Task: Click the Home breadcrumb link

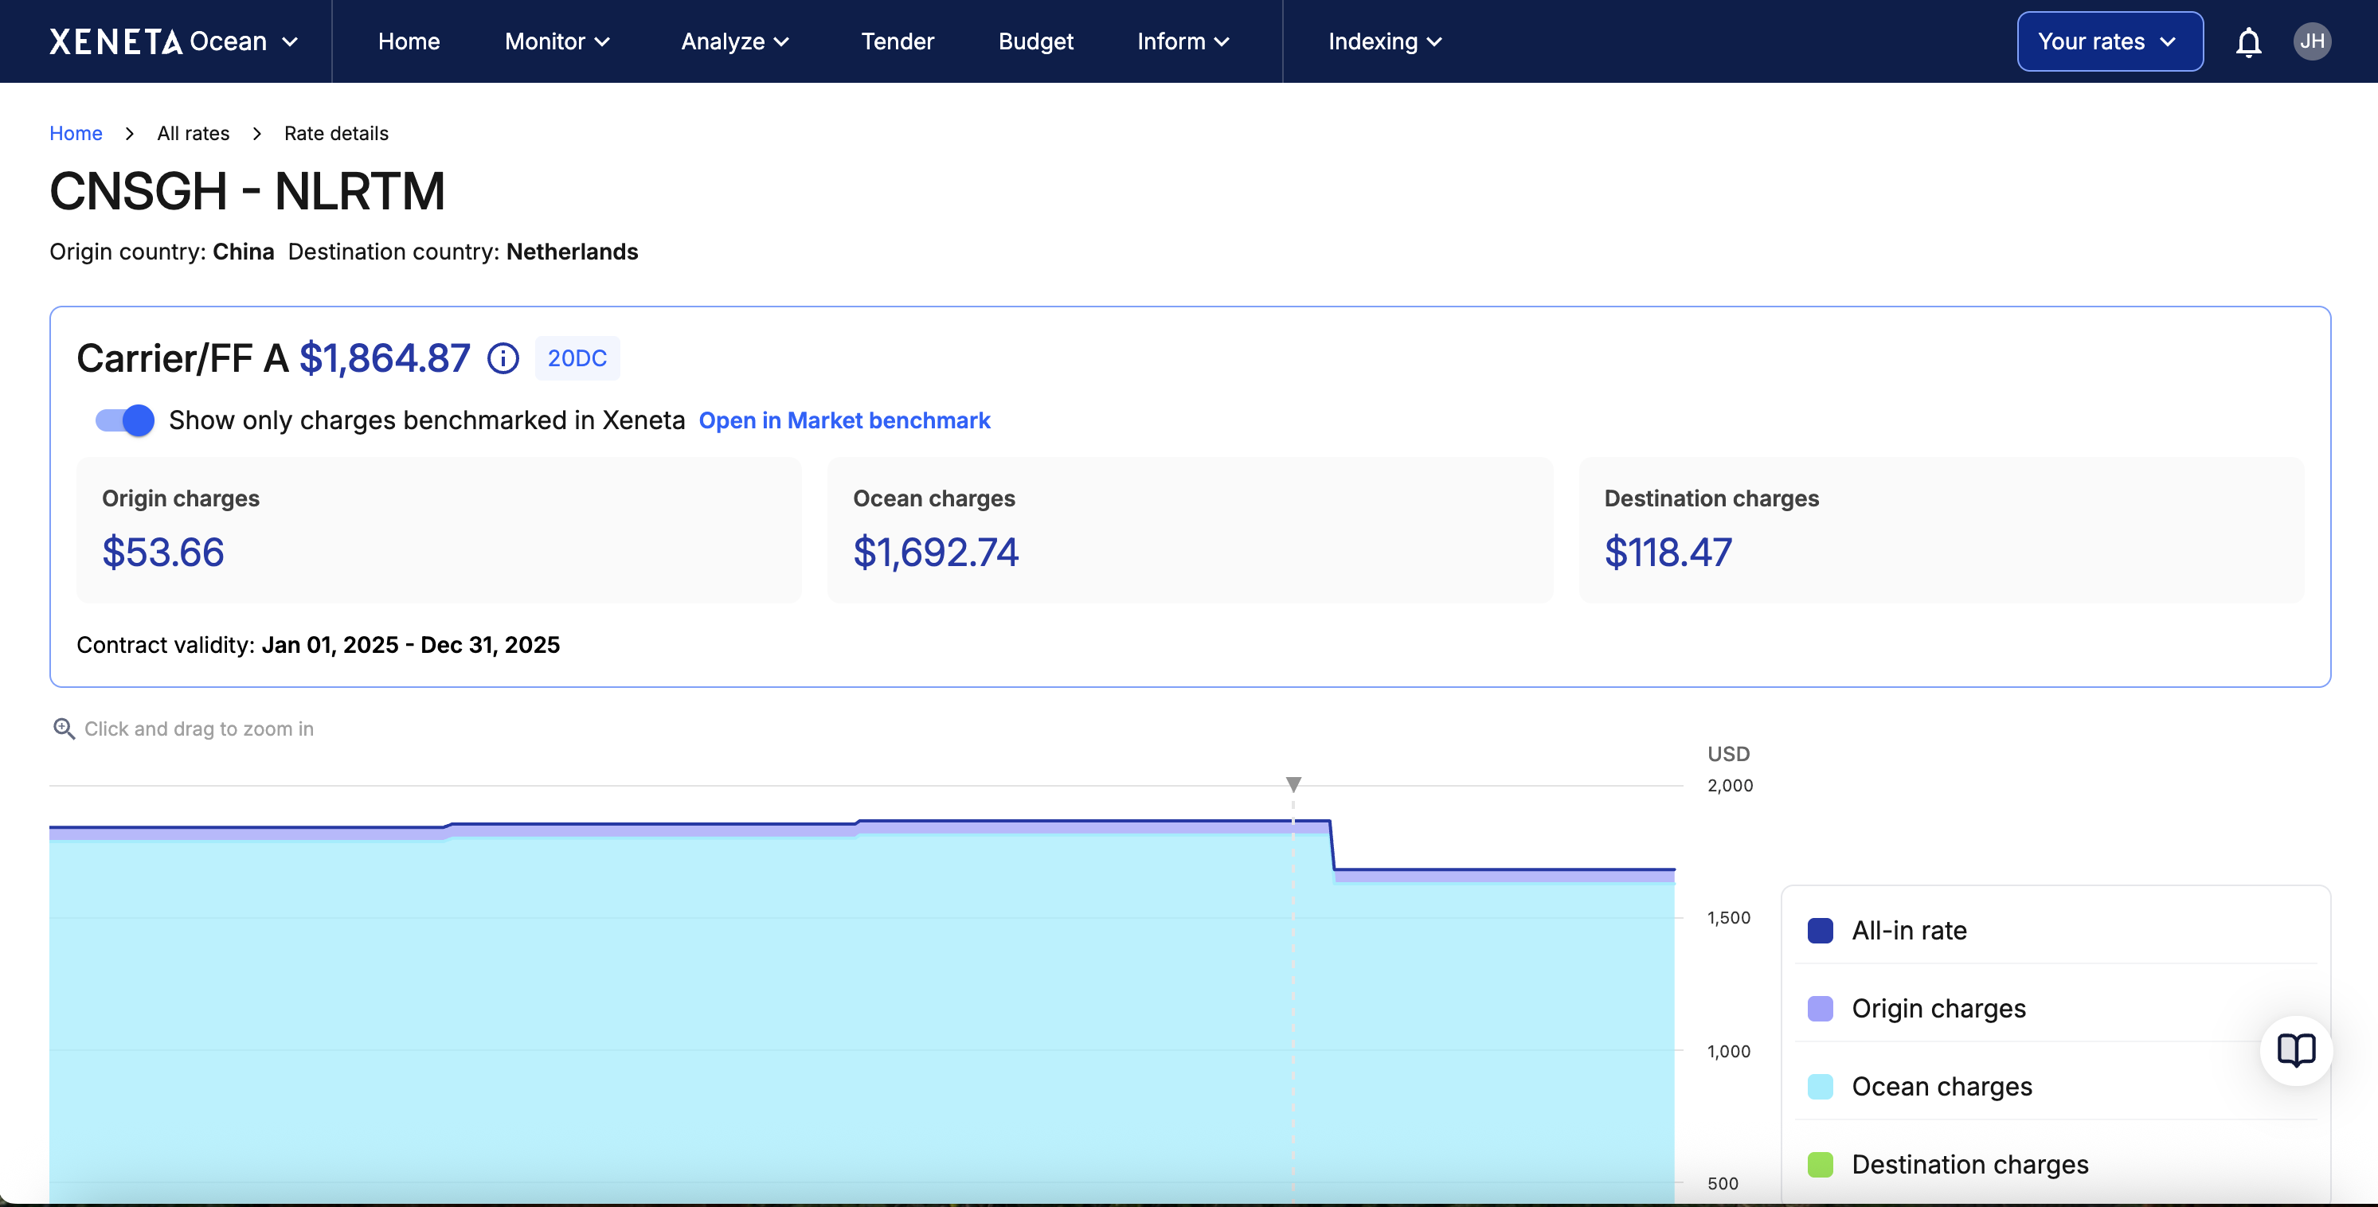Action: pos(76,134)
